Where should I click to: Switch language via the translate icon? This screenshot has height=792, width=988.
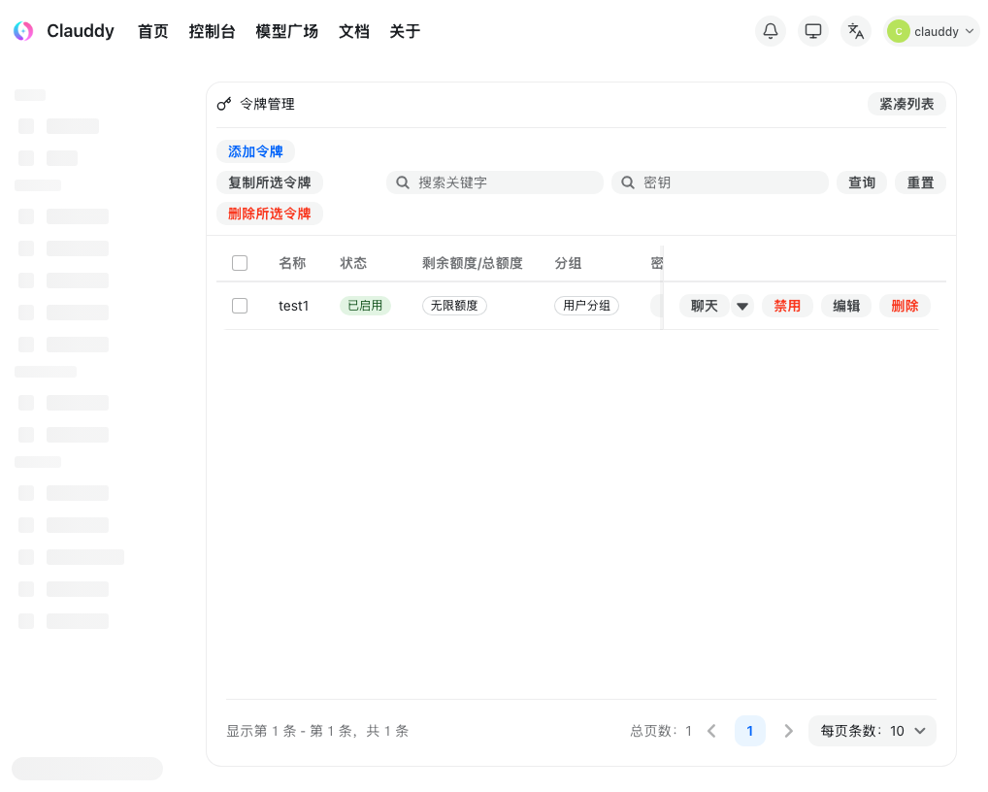tap(855, 31)
